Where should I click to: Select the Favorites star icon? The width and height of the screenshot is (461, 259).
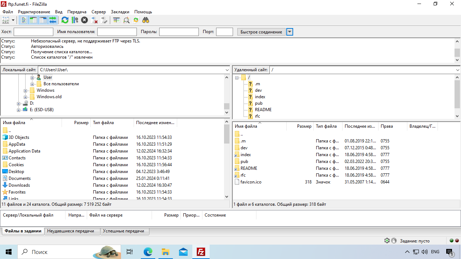tap(5, 192)
